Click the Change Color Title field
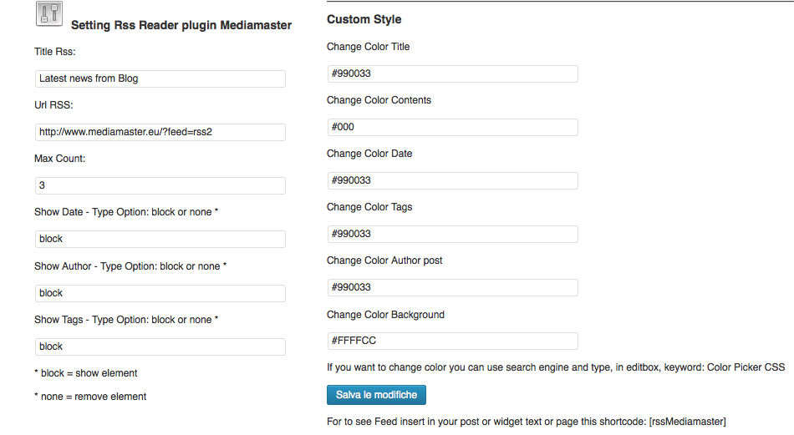The width and height of the screenshot is (794, 435). point(452,73)
